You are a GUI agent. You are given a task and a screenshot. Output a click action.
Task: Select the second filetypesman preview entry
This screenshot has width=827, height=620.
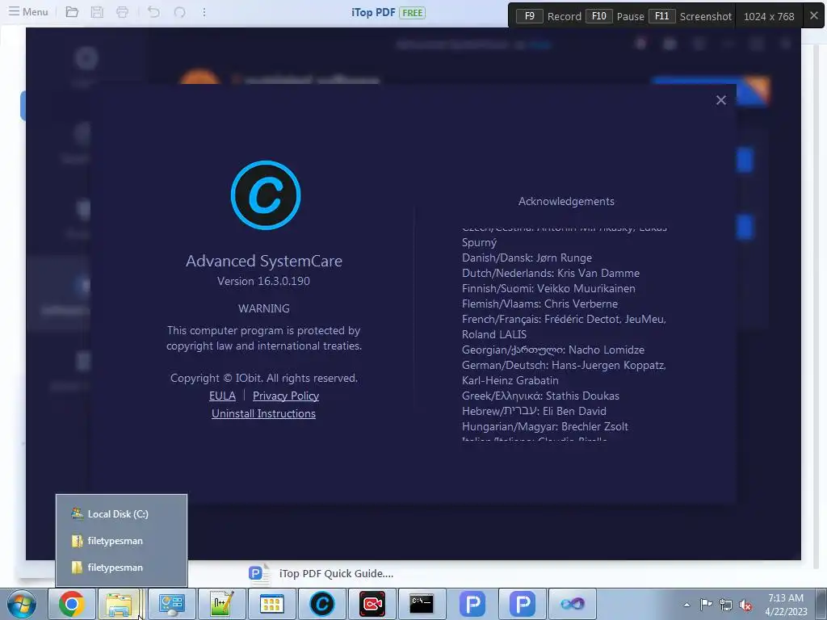(x=121, y=568)
